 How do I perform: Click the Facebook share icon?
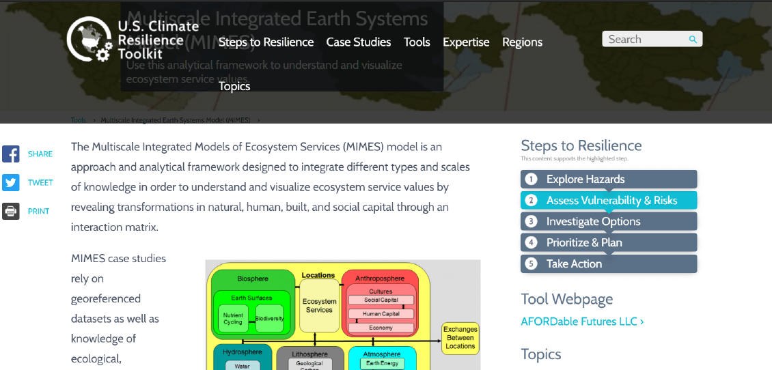tap(11, 154)
